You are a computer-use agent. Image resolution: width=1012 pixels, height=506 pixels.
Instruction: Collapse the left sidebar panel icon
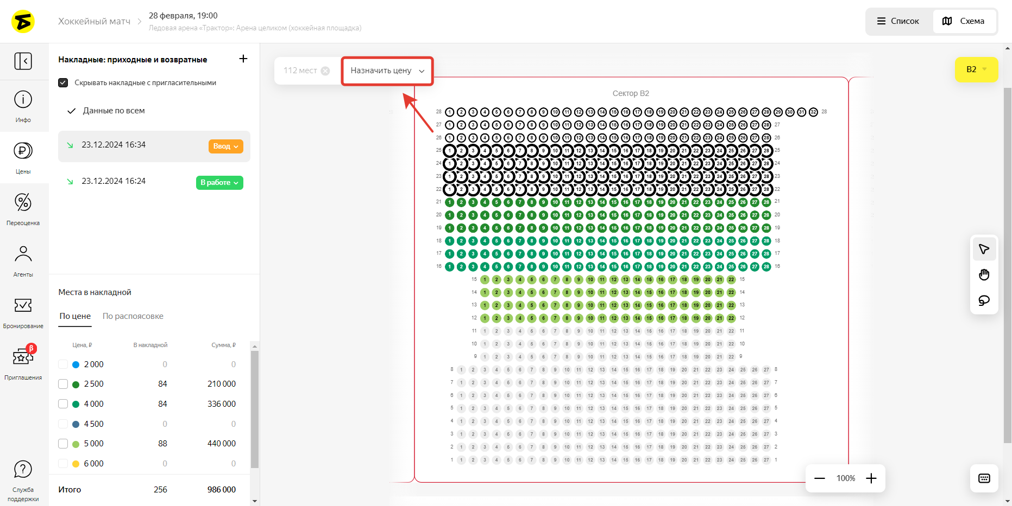(23, 61)
